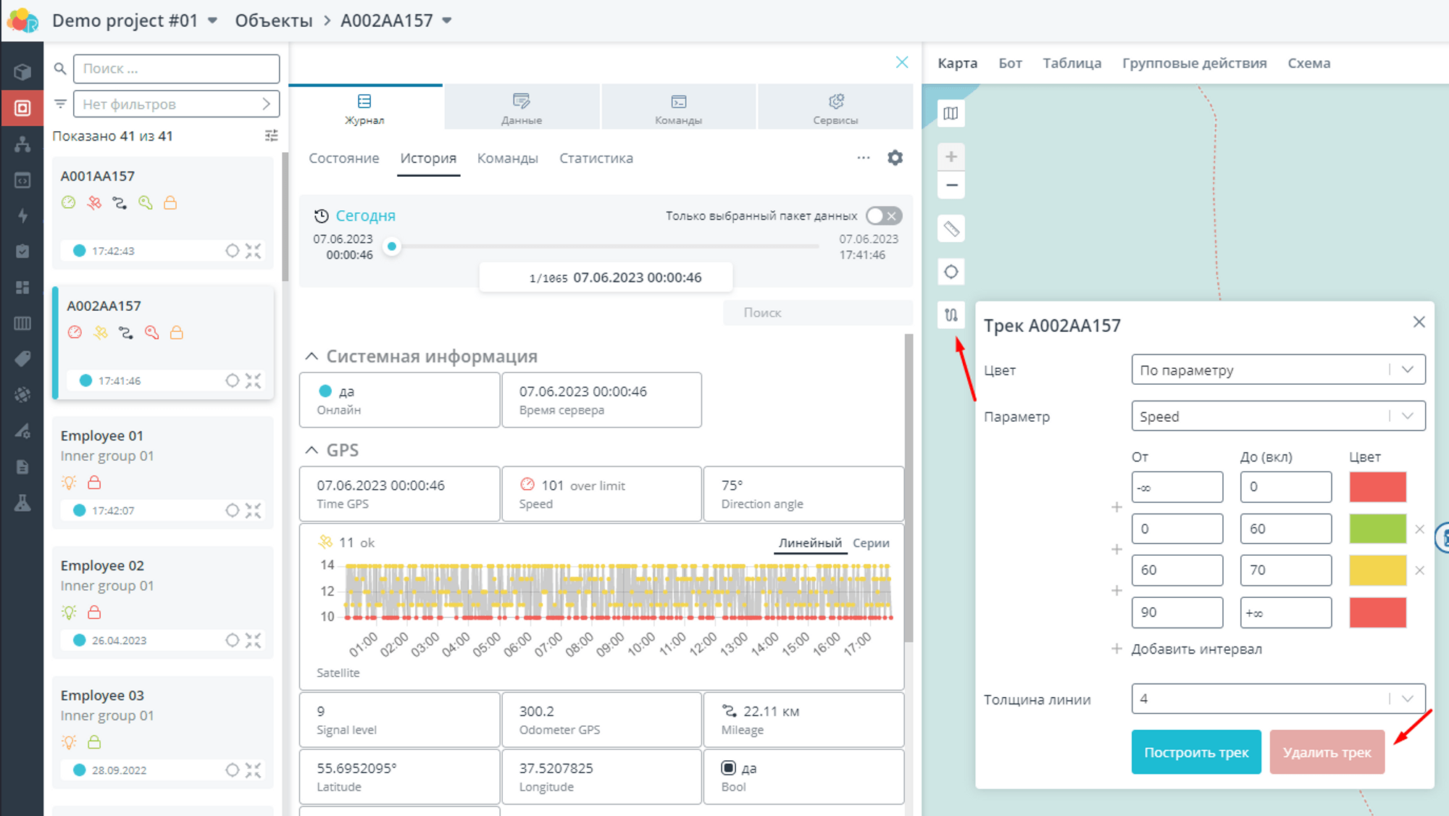Switch satellite chart to Линейный mode
Image resolution: width=1449 pixels, height=816 pixels.
click(x=810, y=543)
